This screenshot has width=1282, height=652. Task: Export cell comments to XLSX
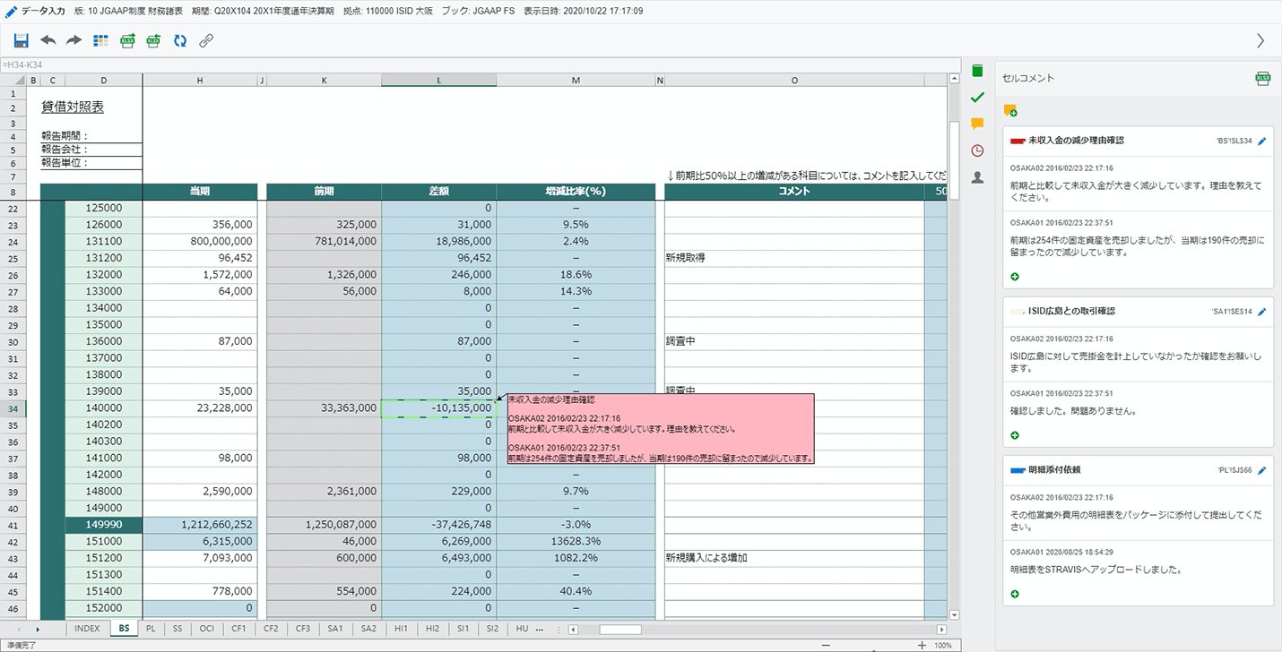[x=1262, y=79]
